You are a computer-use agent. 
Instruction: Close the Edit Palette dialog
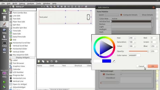coord(153,7)
